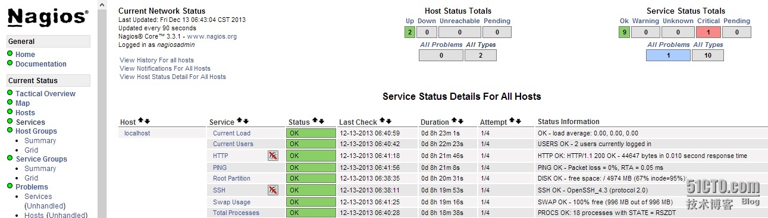
Task: Open the Map view
Action: click(x=23, y=103)
